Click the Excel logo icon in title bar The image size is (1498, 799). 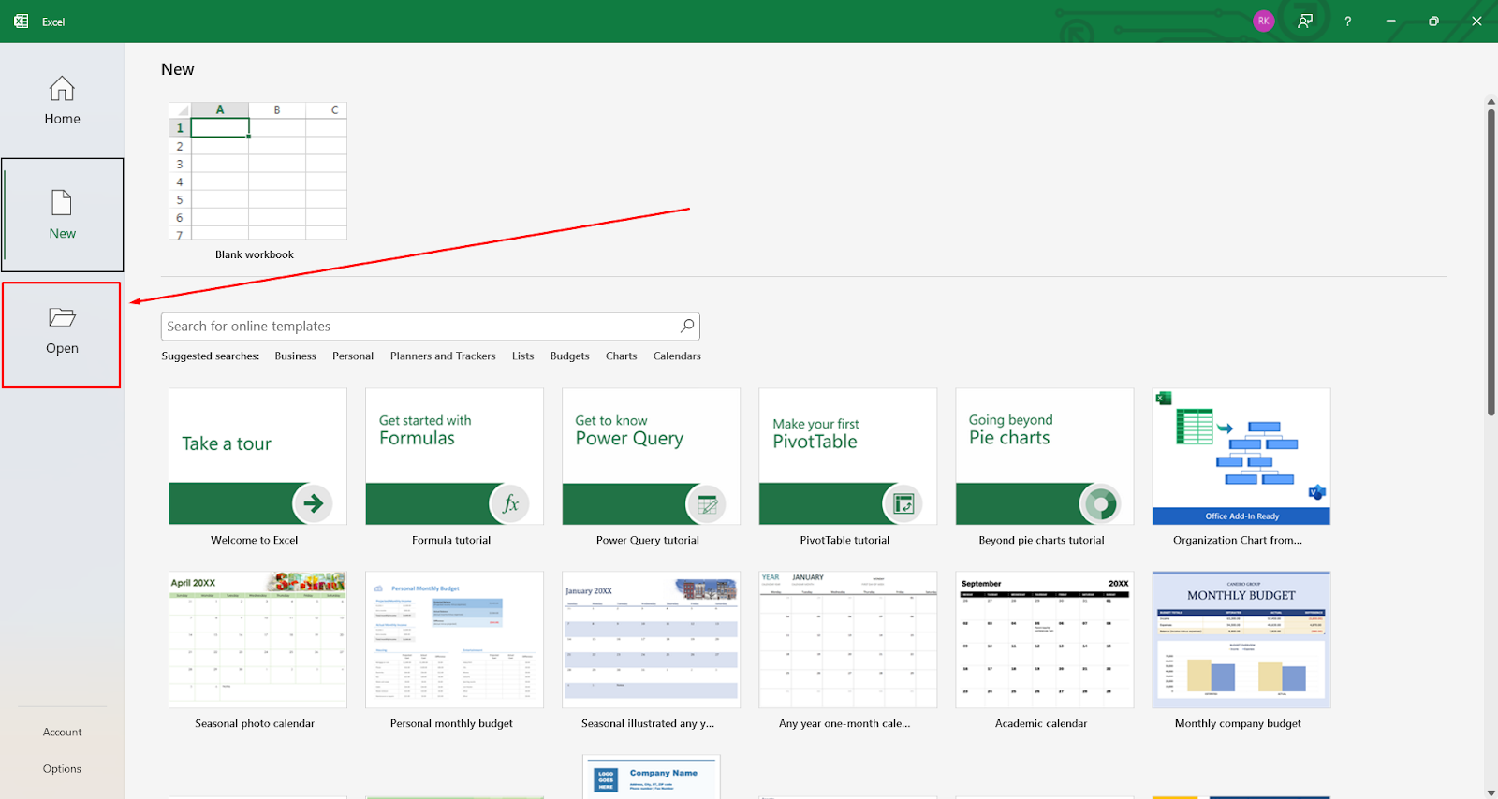click(21, 21)
